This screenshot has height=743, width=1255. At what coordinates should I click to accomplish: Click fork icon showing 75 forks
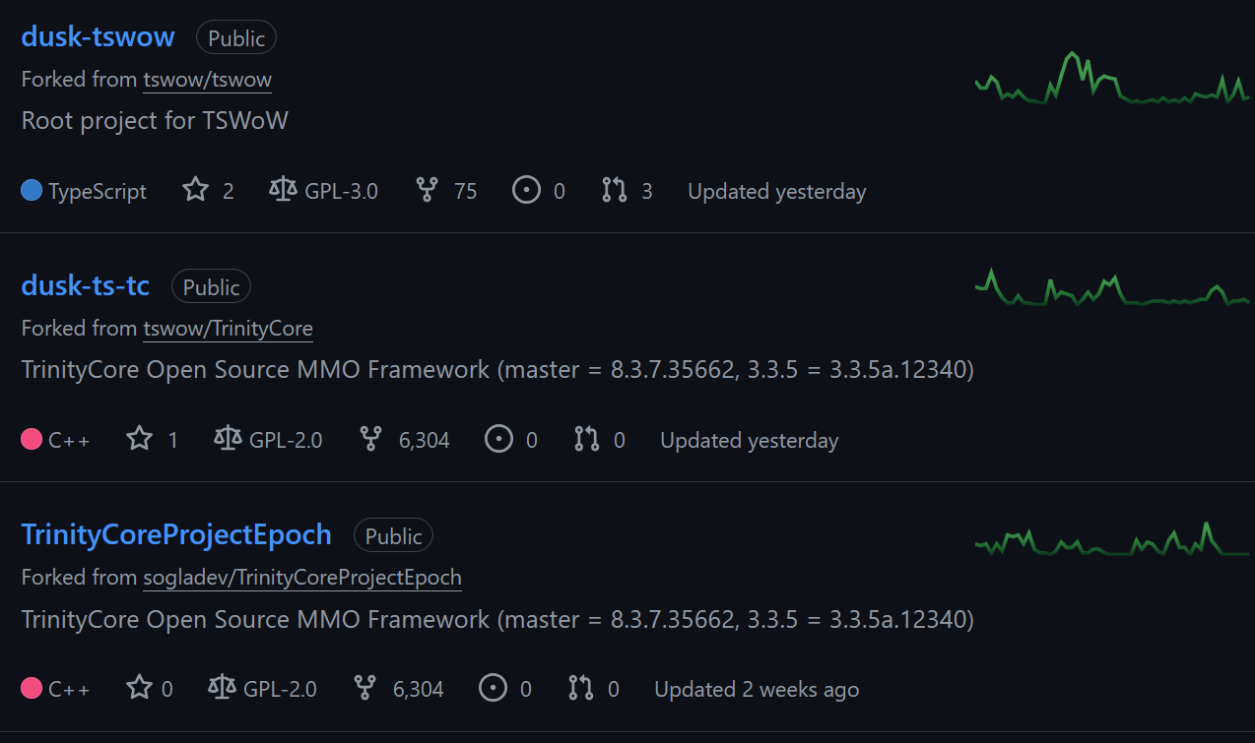coord(427,190)
